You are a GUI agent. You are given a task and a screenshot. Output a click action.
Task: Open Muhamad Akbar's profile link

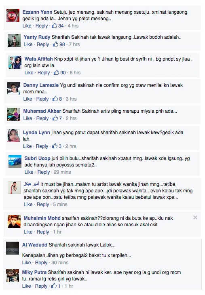click(x=42, y=111)
